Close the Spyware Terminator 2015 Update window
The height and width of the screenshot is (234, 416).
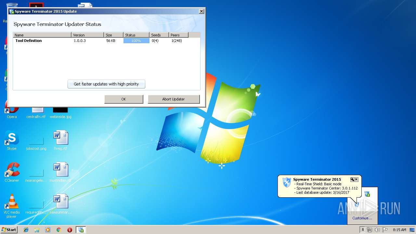click(x=201, y=11)
